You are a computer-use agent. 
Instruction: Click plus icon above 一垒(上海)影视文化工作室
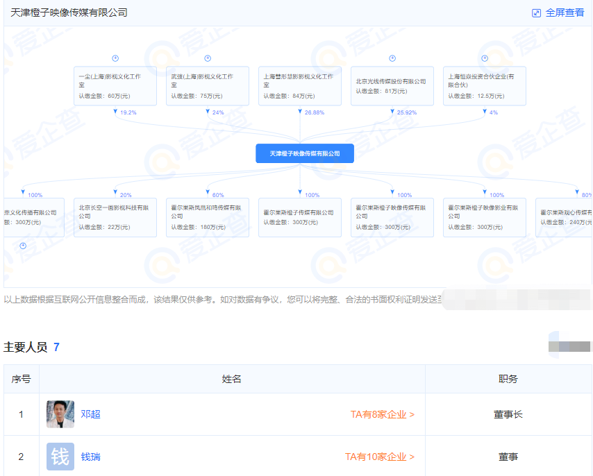click(x=116, y=58)
